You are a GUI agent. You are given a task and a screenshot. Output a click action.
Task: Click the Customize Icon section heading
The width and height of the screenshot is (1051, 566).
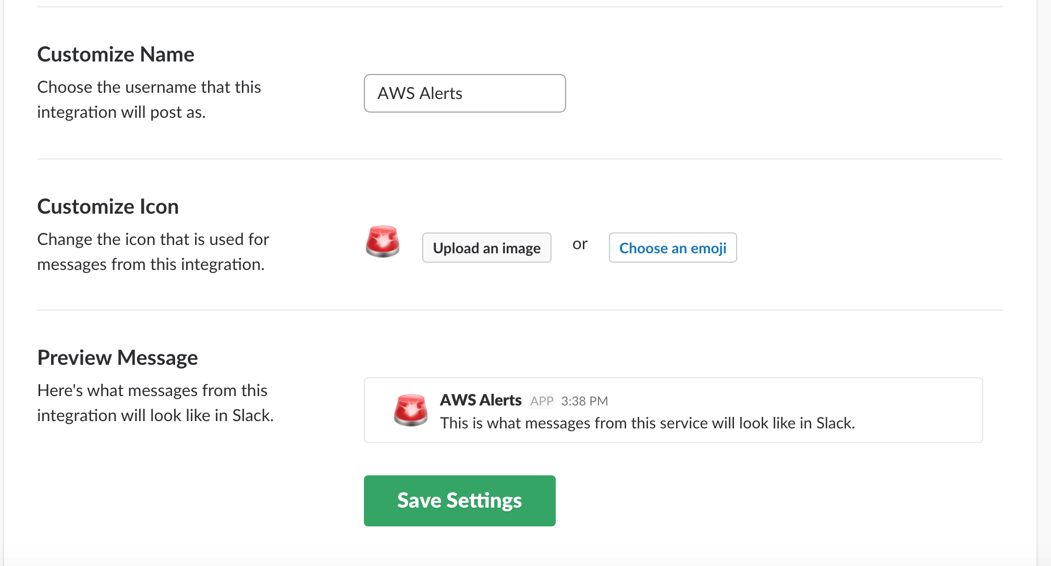coord(107,206)
